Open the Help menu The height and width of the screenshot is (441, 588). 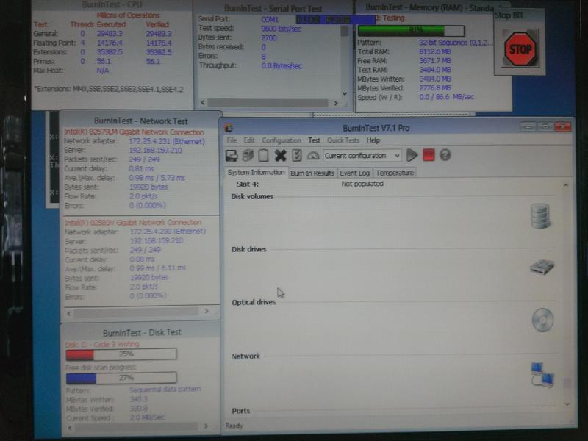pos(373,140)
